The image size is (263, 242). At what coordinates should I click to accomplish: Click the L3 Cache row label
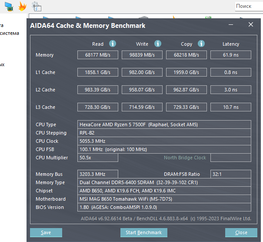[x=45, y=107]
